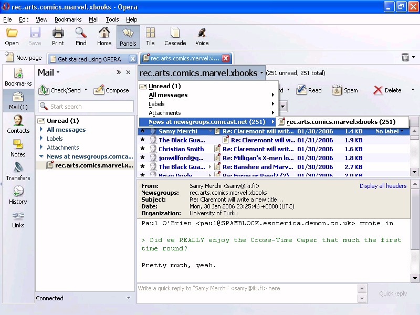Screen dimensions: 420x315
Task: Open the Bookmarks menu
Action: [x=68, y=19]
